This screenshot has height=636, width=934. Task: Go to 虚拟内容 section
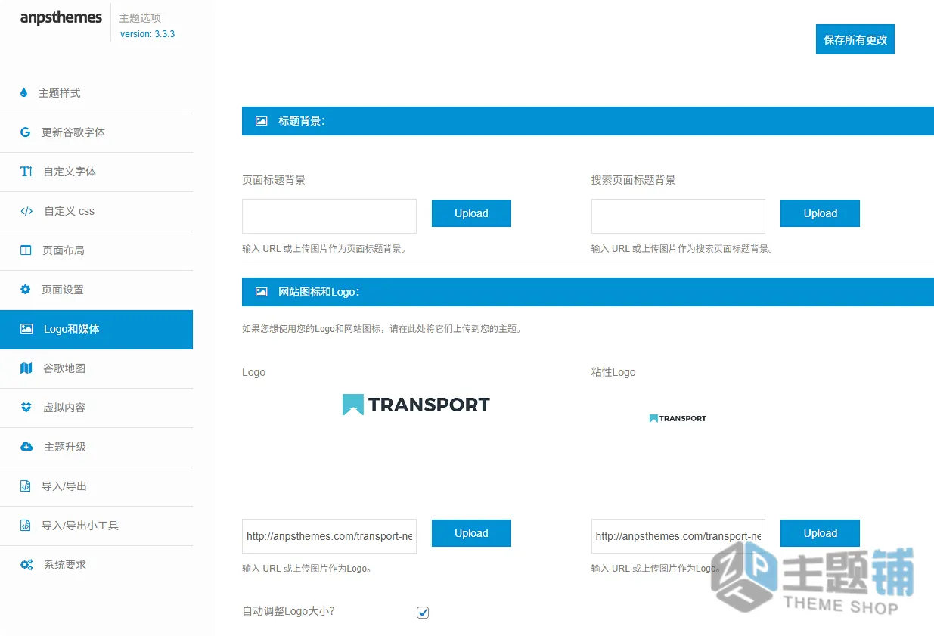tap(96, 408)
